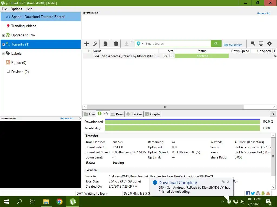Select Speed - Download Torrents Faster! sidebar item
Viewport: 277px width, 207px height.
pyautogui.click(x=41, y=17)
